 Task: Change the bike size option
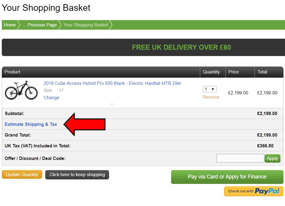pos(52,98)
